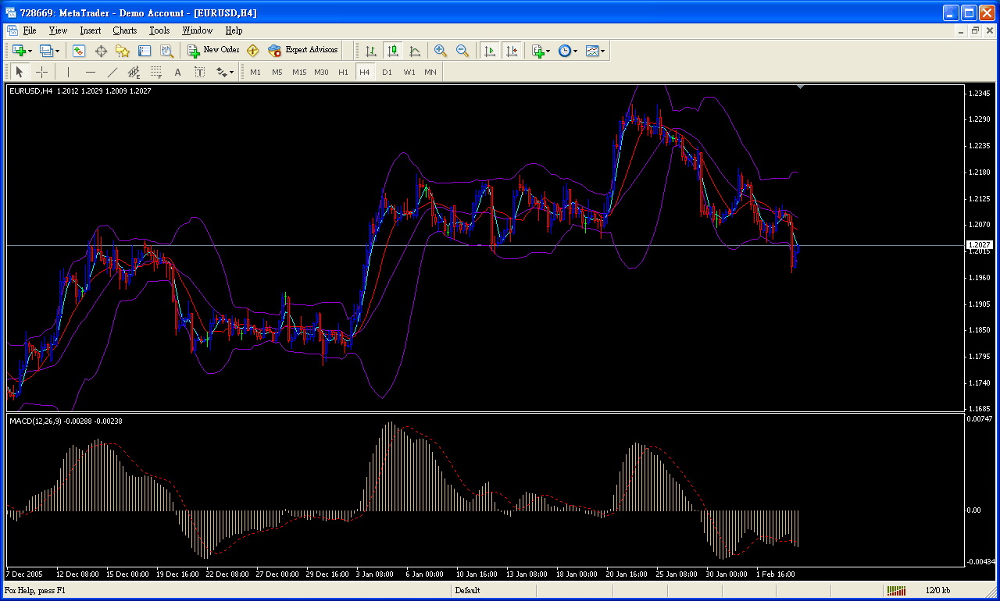This screenshot has width=1000, height=601.
Task: Switch to H1 timeframe
Action: pos(343,72)
